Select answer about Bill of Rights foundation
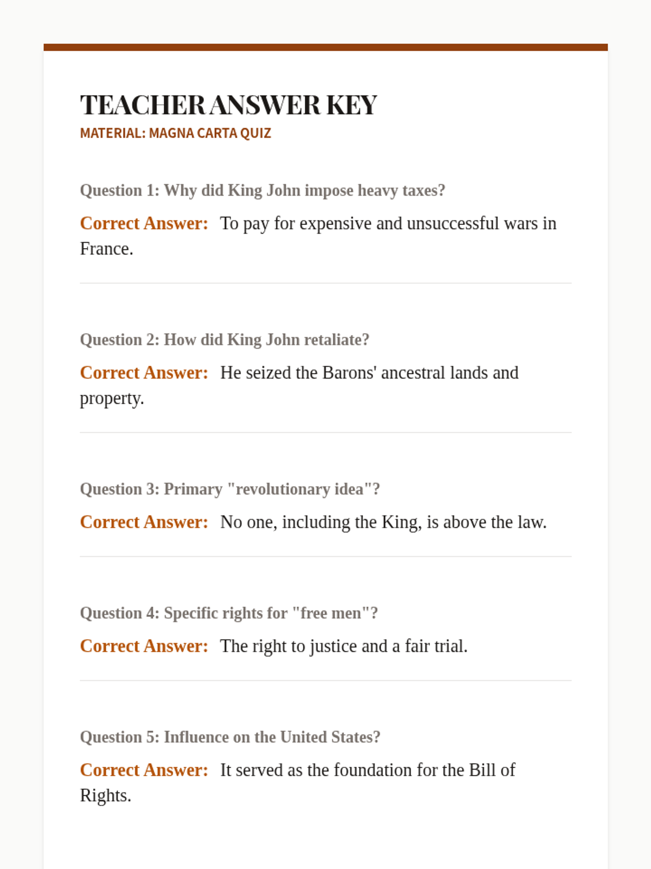The height and width of the screenshot is (869, 651). pyautogui.click(x=298, y=783)
